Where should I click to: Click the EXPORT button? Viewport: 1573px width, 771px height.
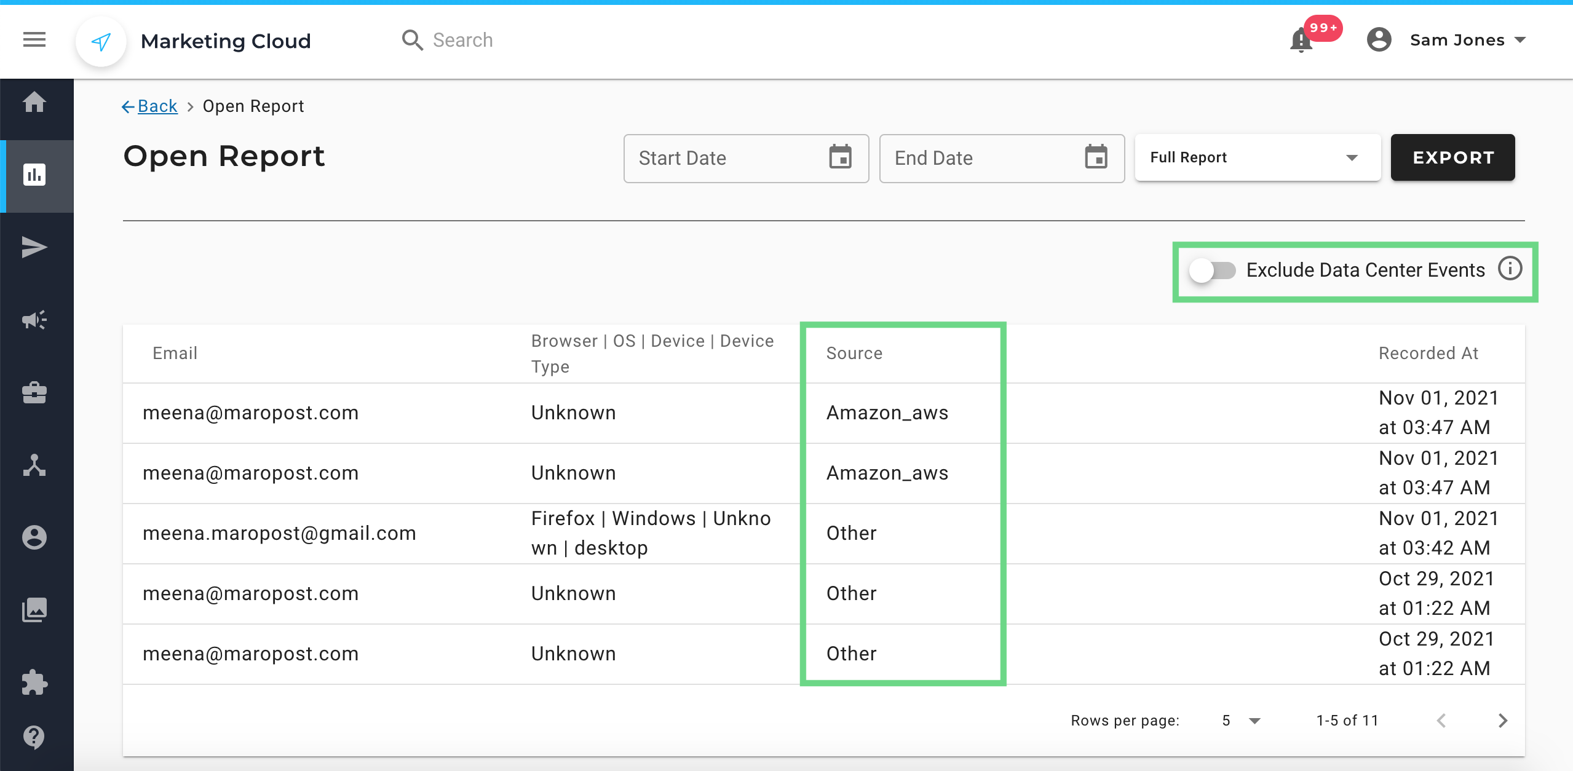pos(1452,157)
